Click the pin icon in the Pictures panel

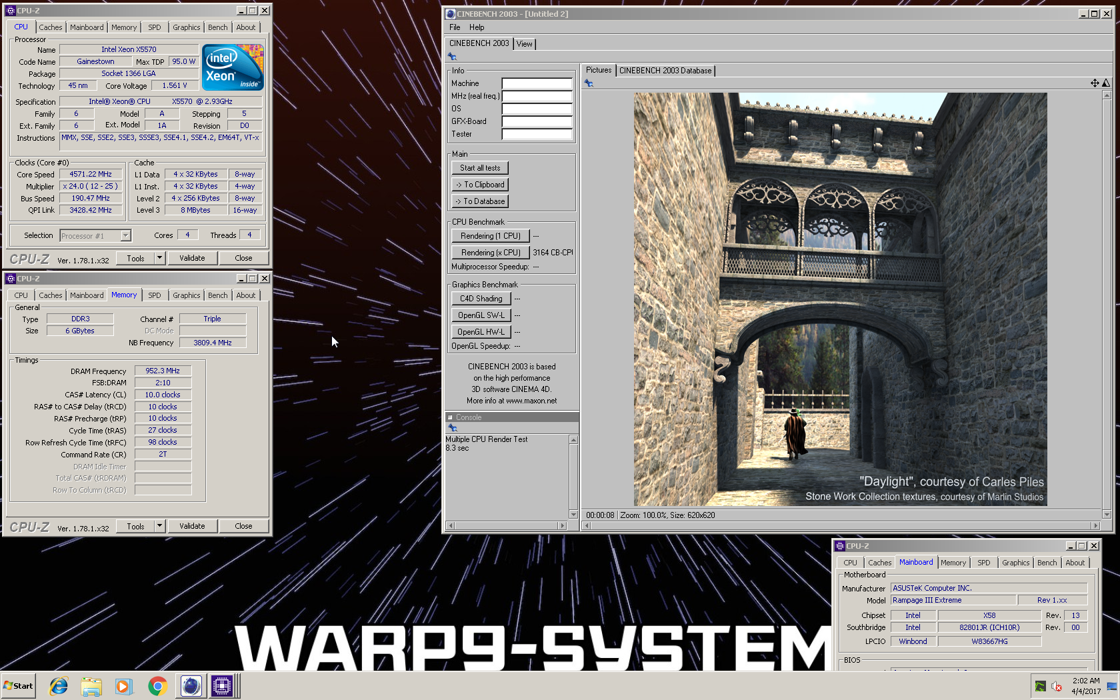589,83
